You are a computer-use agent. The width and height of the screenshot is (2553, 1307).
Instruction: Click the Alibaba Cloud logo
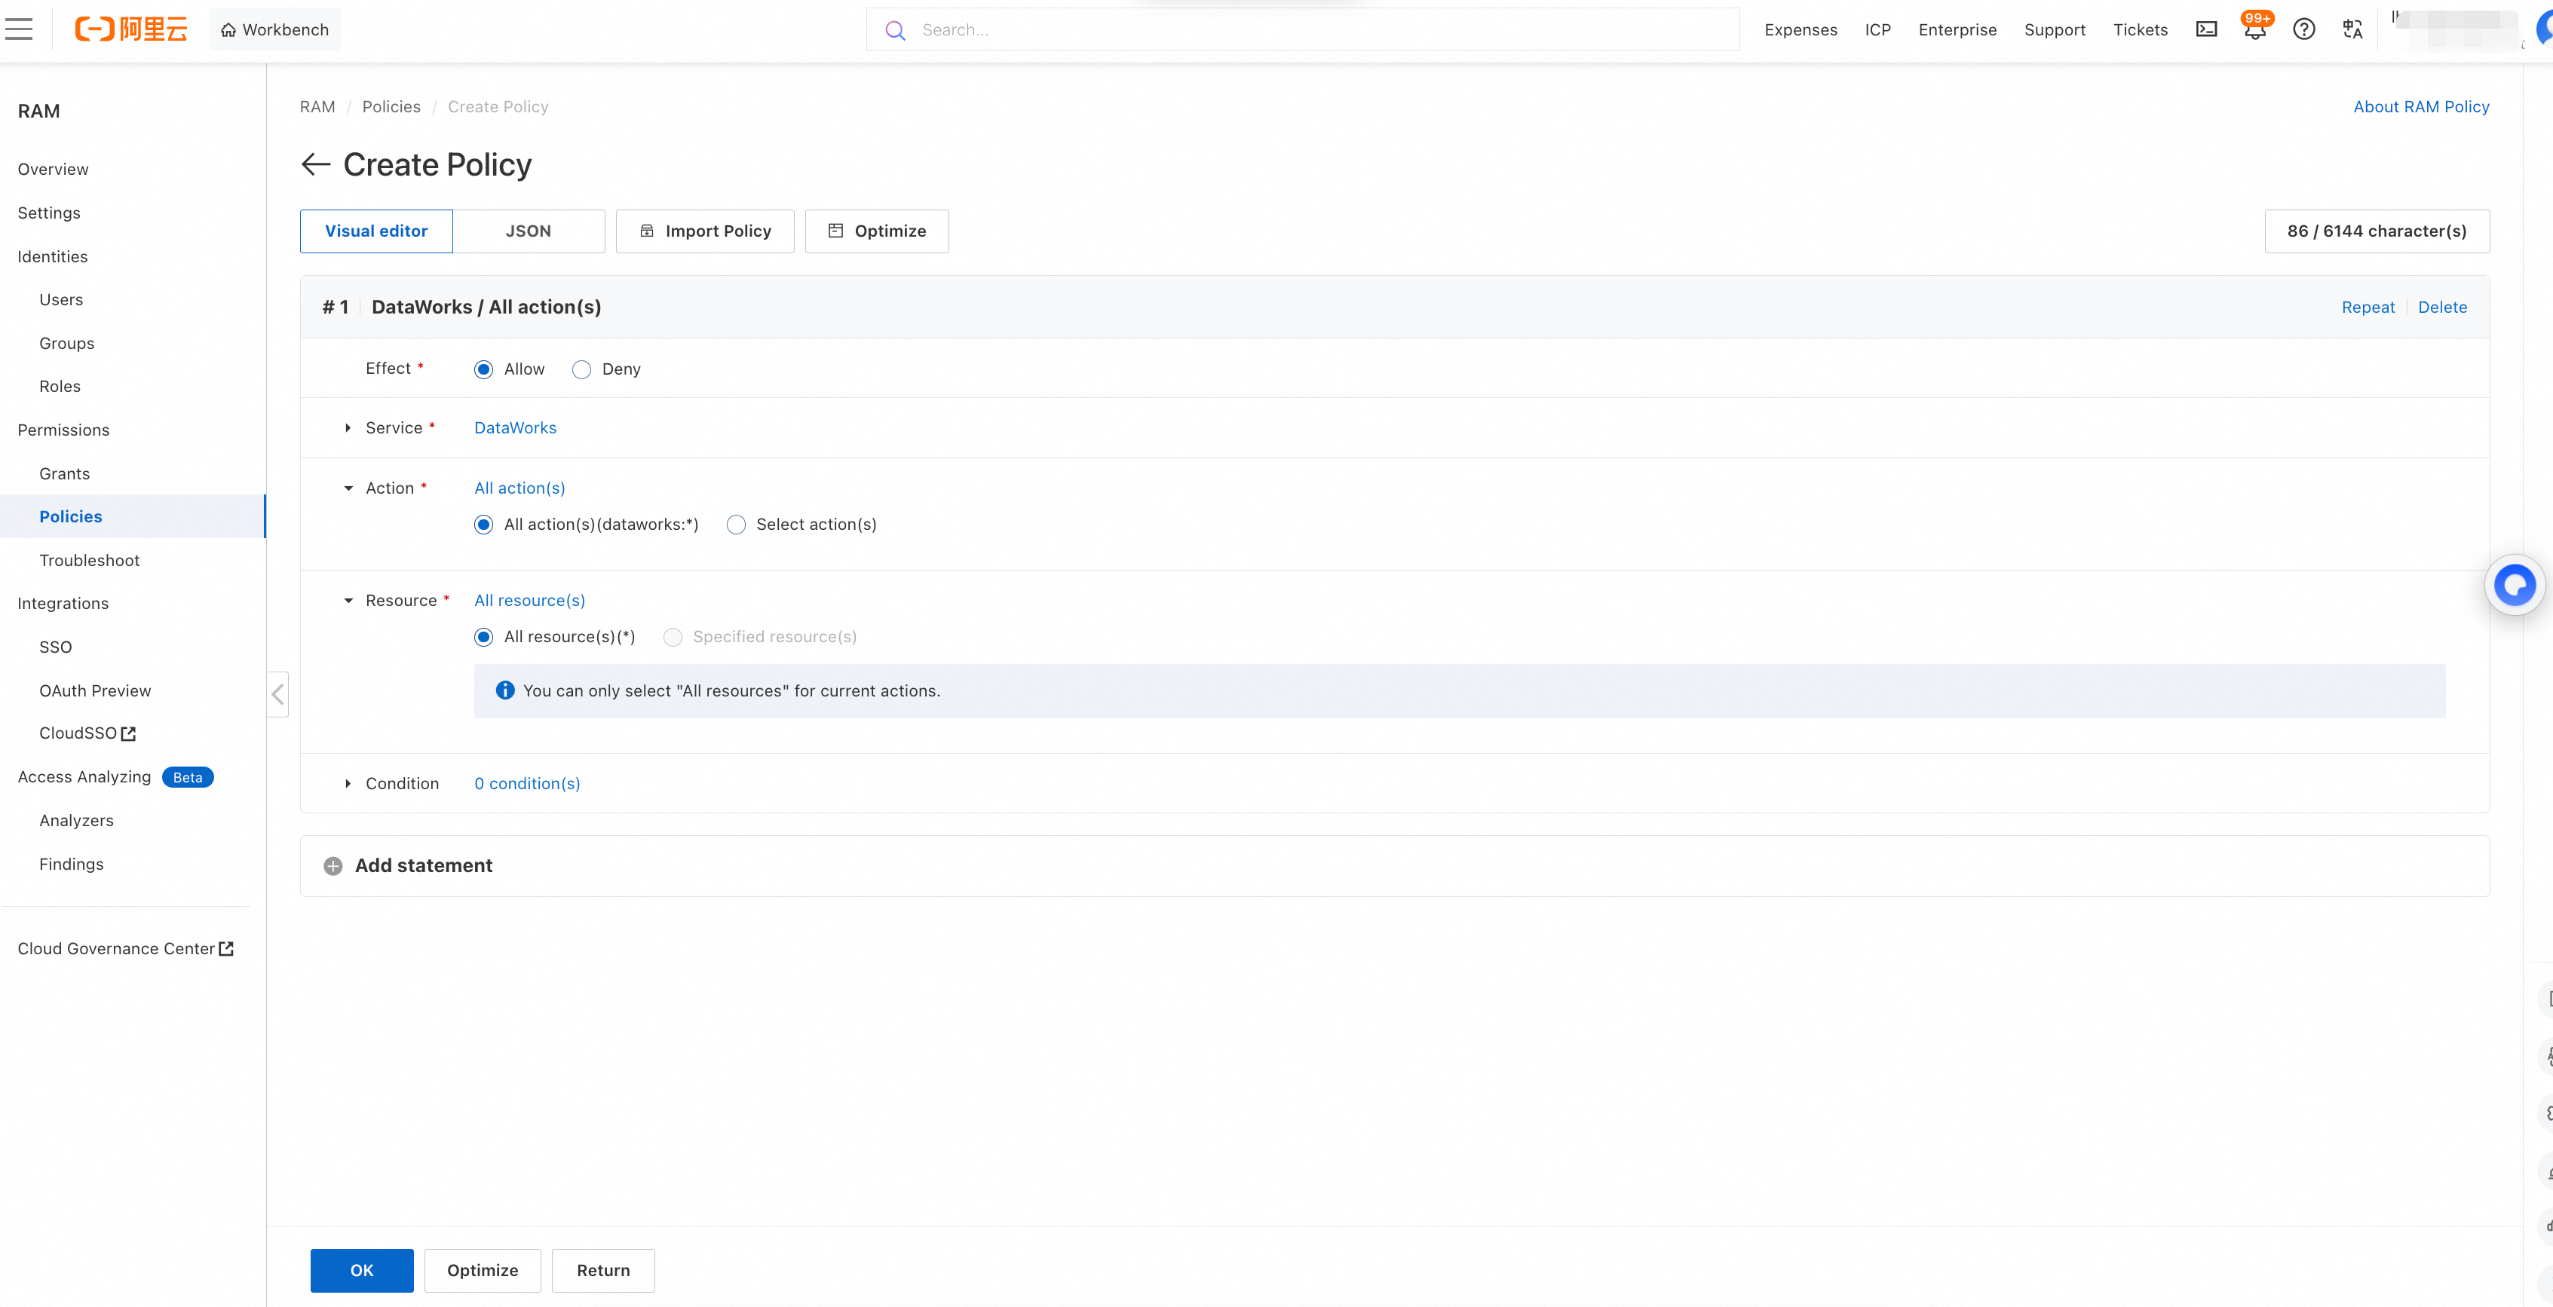click(x=131, y=29)
